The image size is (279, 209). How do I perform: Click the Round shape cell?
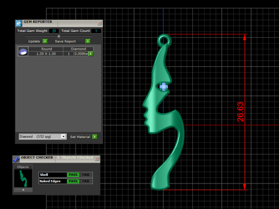46,49
